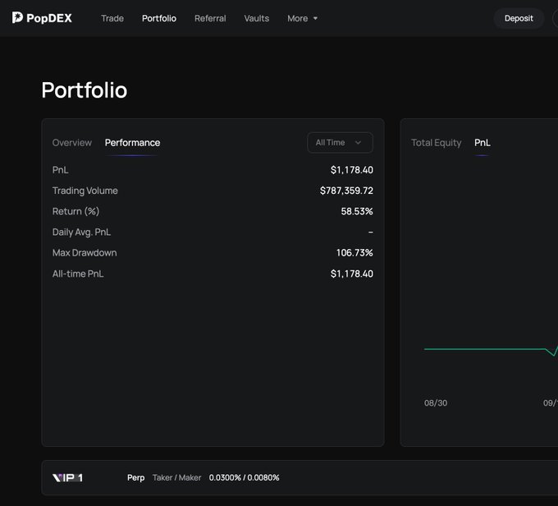Switch to the Overview tab

[72, 143]
